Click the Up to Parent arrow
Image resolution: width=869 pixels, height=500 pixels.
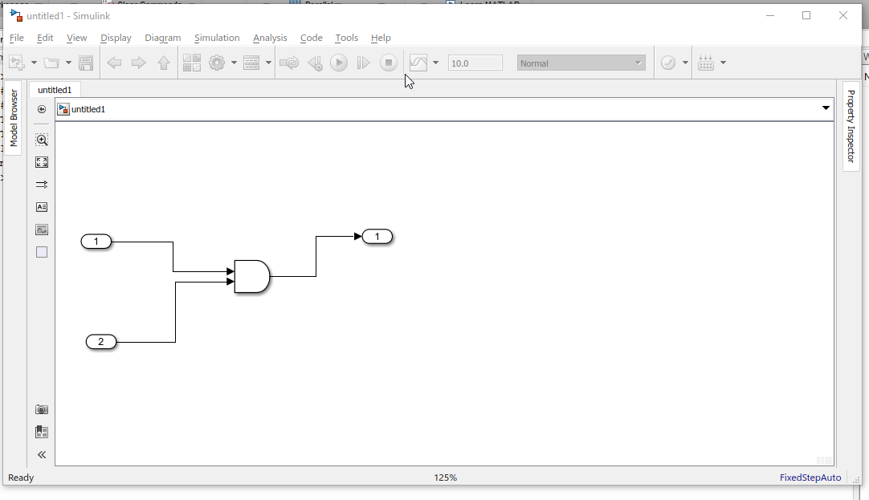click(x=164, y=63)
